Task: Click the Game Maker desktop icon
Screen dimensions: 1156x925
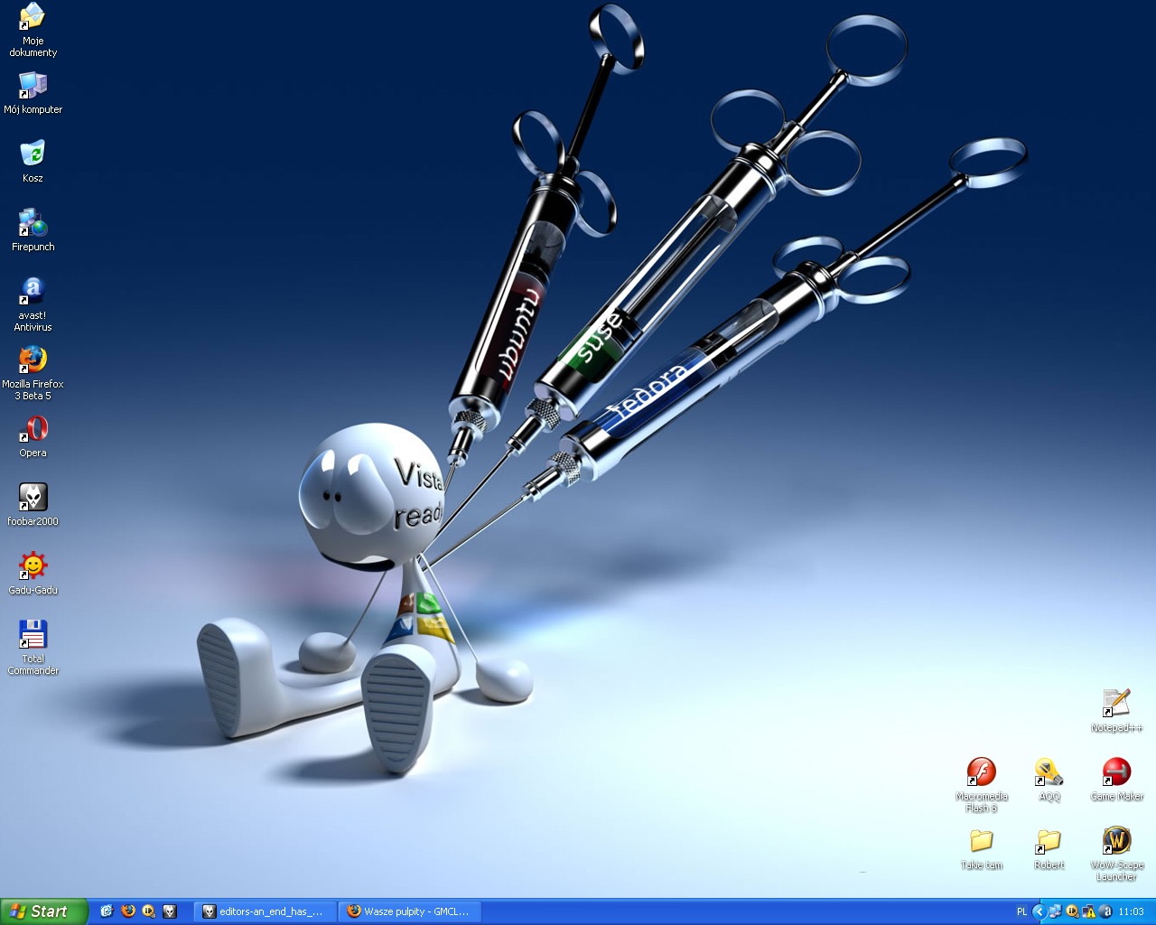Action: (1116, 772)
